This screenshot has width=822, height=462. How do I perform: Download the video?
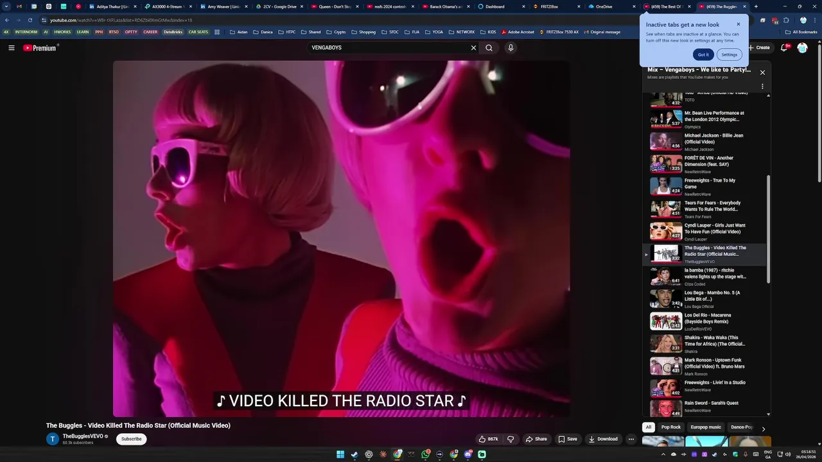coord(604,439)
